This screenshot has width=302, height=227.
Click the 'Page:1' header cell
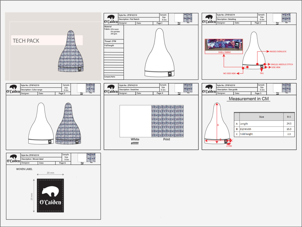tap(161, 23)
